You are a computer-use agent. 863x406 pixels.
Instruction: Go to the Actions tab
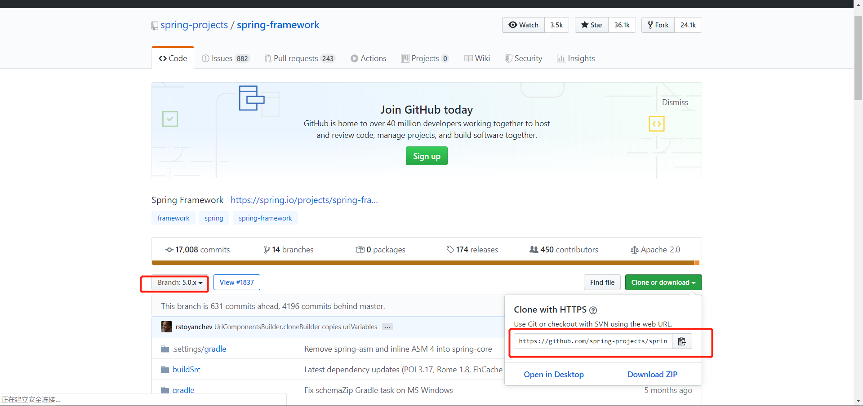point(368,58)
